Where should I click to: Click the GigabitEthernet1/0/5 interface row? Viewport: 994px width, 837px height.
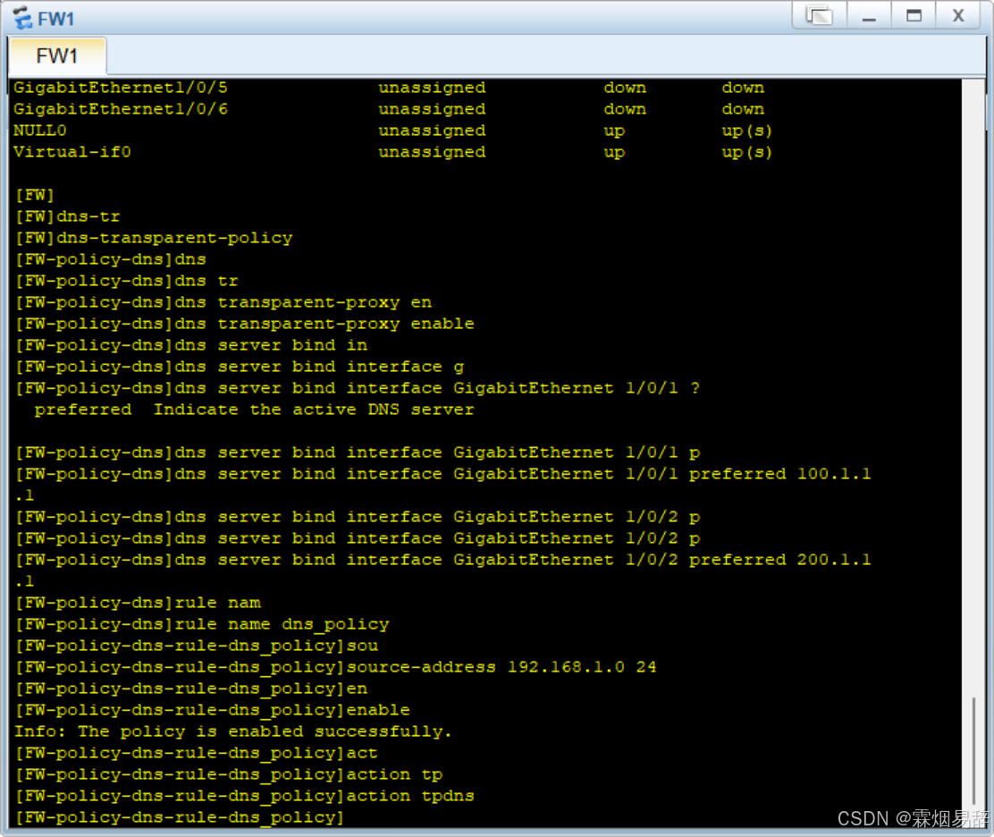point(389,88)
